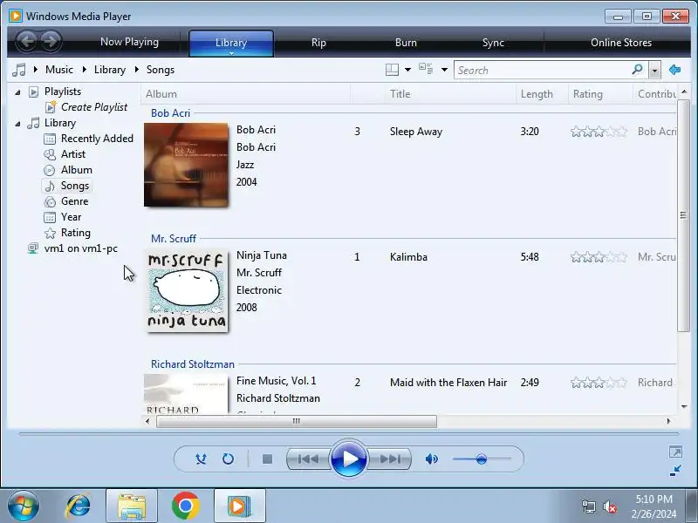This screenshot has height=523, width=698.
Task: Open Recently Added view
Action: coord(97,139)
